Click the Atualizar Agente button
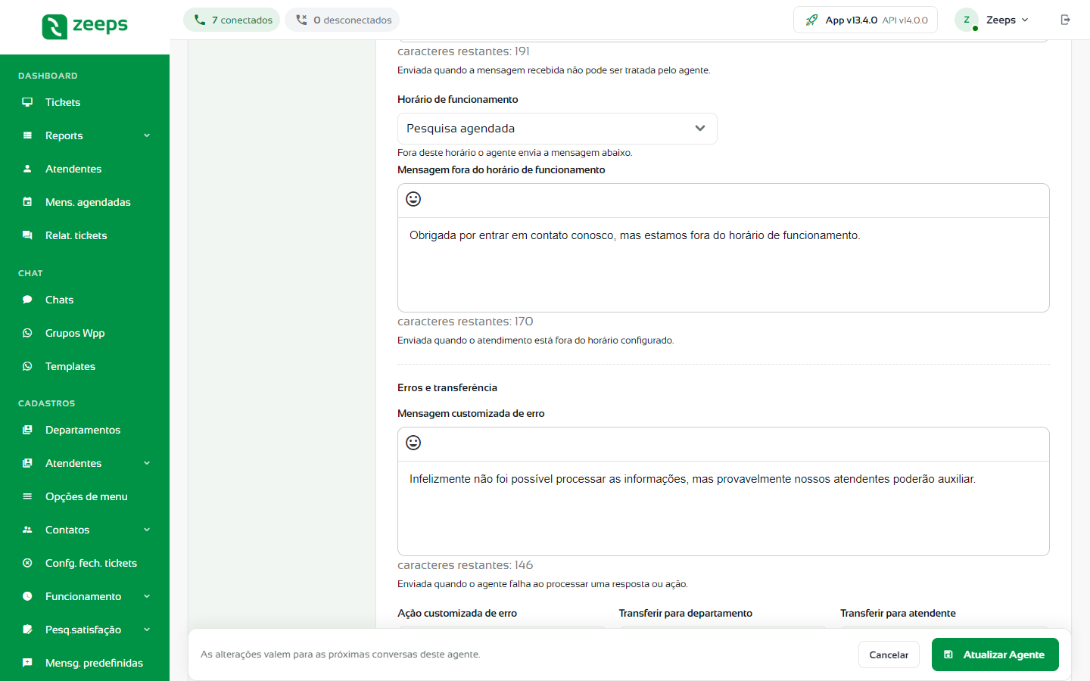Screen dimensions: 1090x681 click(995, 655)
